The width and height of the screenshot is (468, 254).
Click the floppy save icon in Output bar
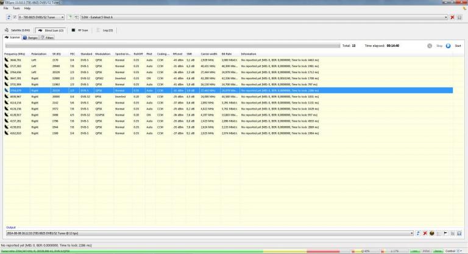coord(459,233)
